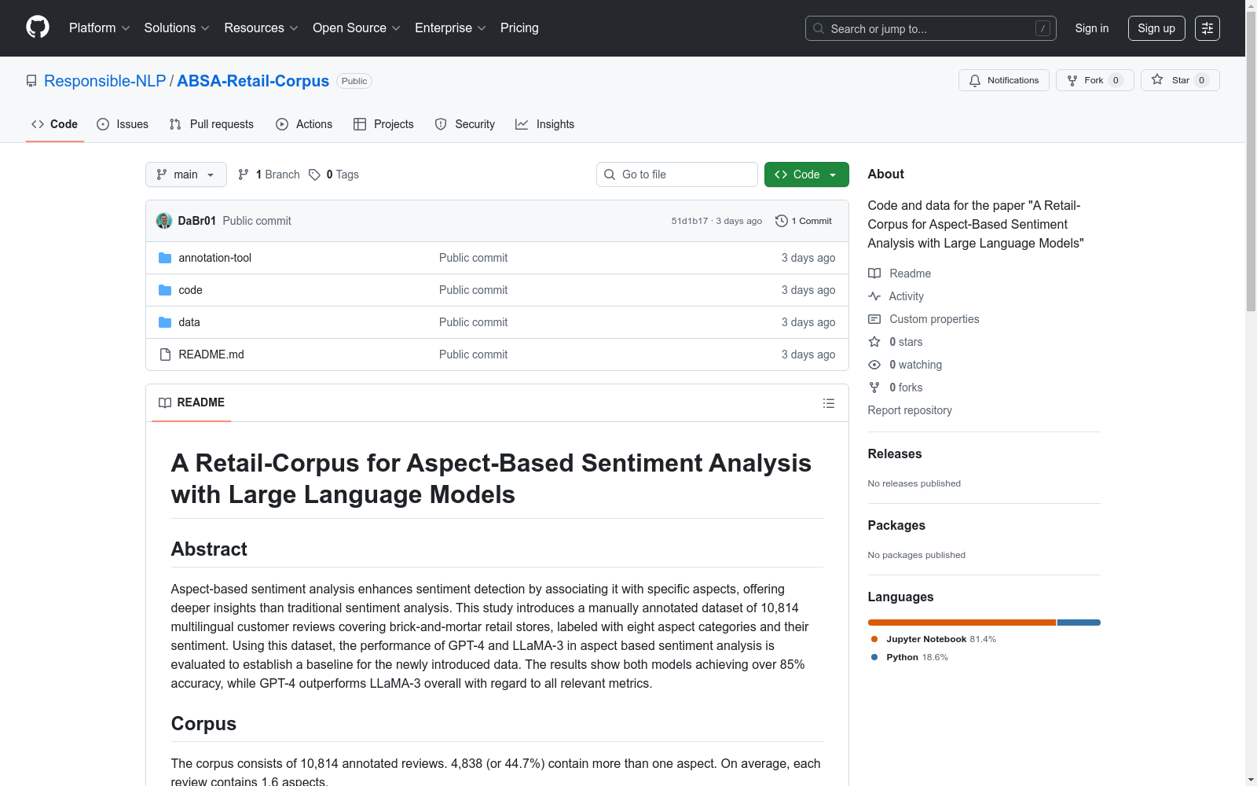
Task: Click the code folder icon
Action: click(x=165, y=290)
